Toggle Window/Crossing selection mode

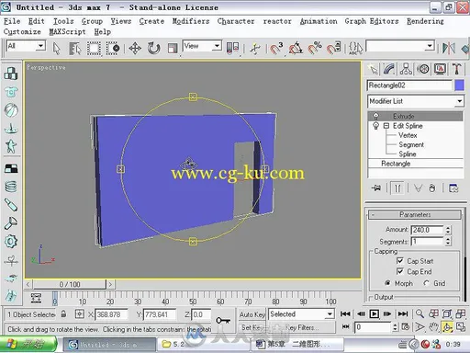(113, 49)
